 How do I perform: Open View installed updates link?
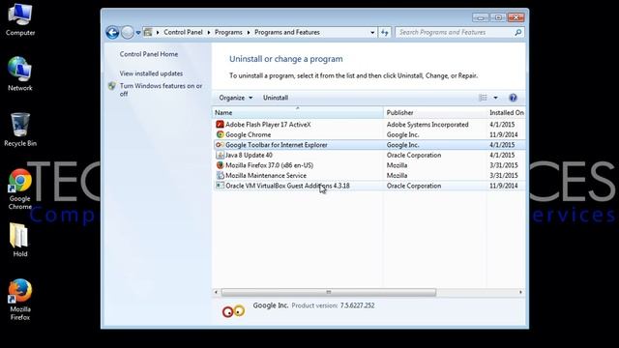pos(151,73)
